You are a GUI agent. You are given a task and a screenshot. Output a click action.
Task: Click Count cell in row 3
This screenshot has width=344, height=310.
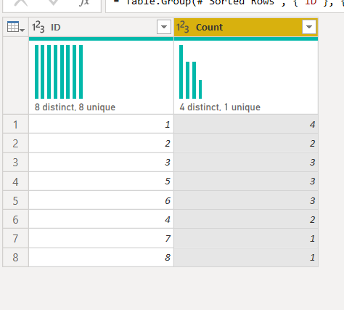click(x=246, y=162)
